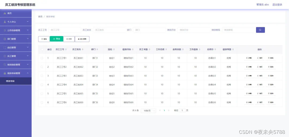The image size is (289, 137).
Task: Sort by 总得分 column arrows
Action: (215, 50)
